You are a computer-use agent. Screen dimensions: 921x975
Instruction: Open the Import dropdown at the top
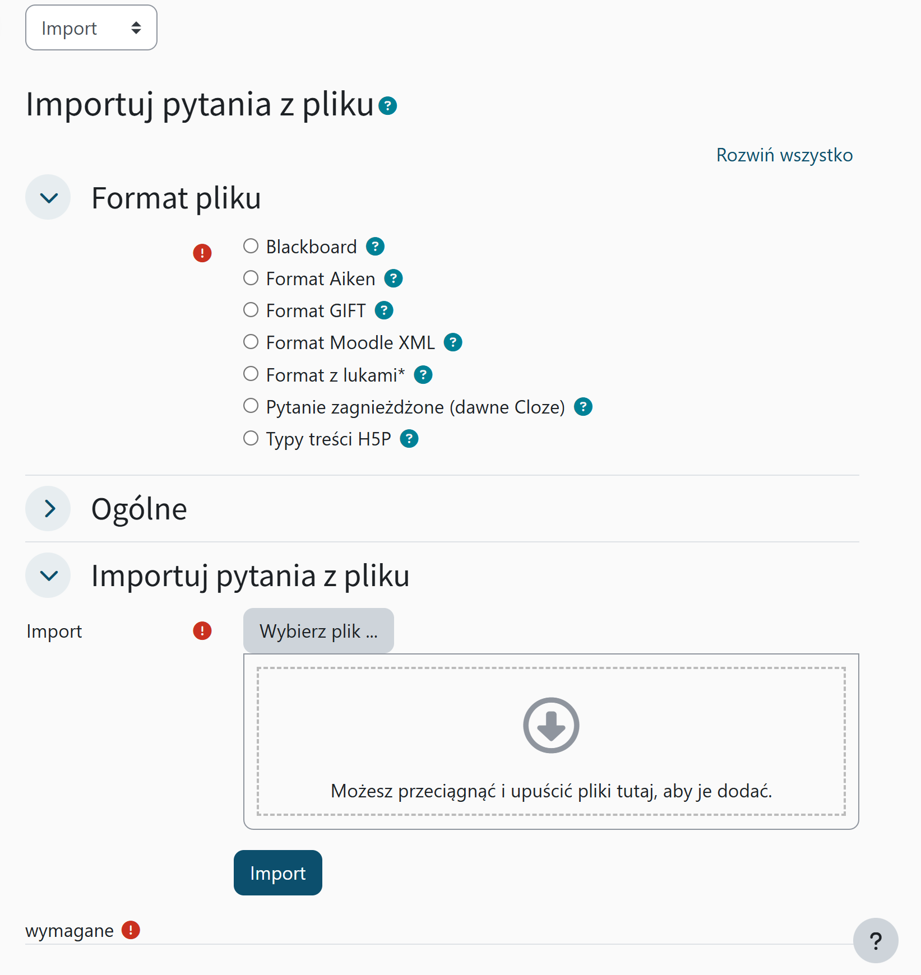click(91, 27)
